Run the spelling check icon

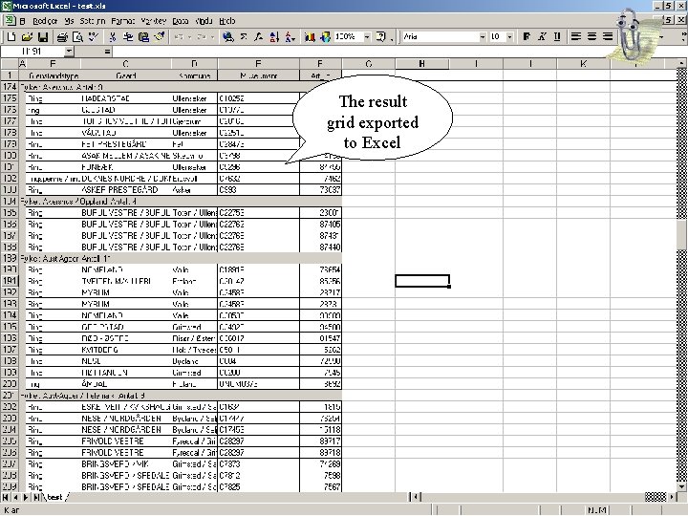(x=93, y=37)
